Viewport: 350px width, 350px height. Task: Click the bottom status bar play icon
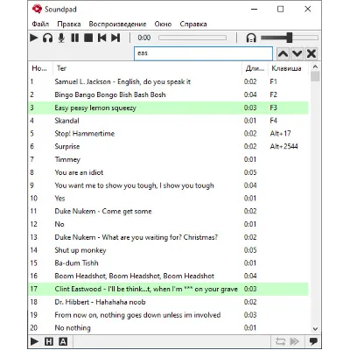34,341
